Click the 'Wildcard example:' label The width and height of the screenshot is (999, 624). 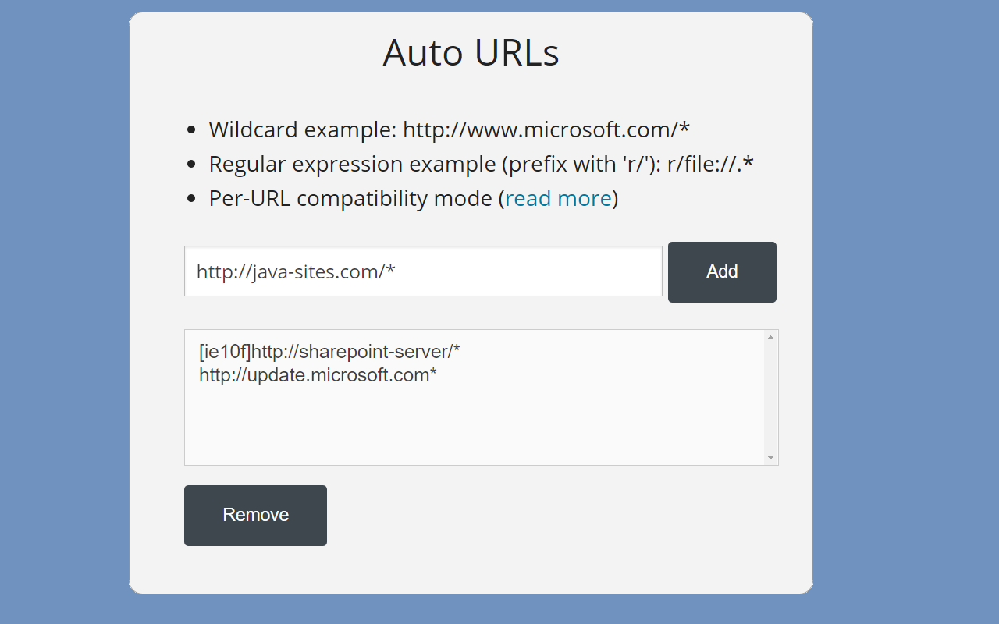[303, 129]
